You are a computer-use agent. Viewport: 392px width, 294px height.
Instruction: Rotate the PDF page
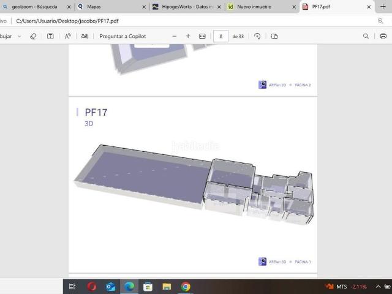pyautogui.click(x=257, y=36)
